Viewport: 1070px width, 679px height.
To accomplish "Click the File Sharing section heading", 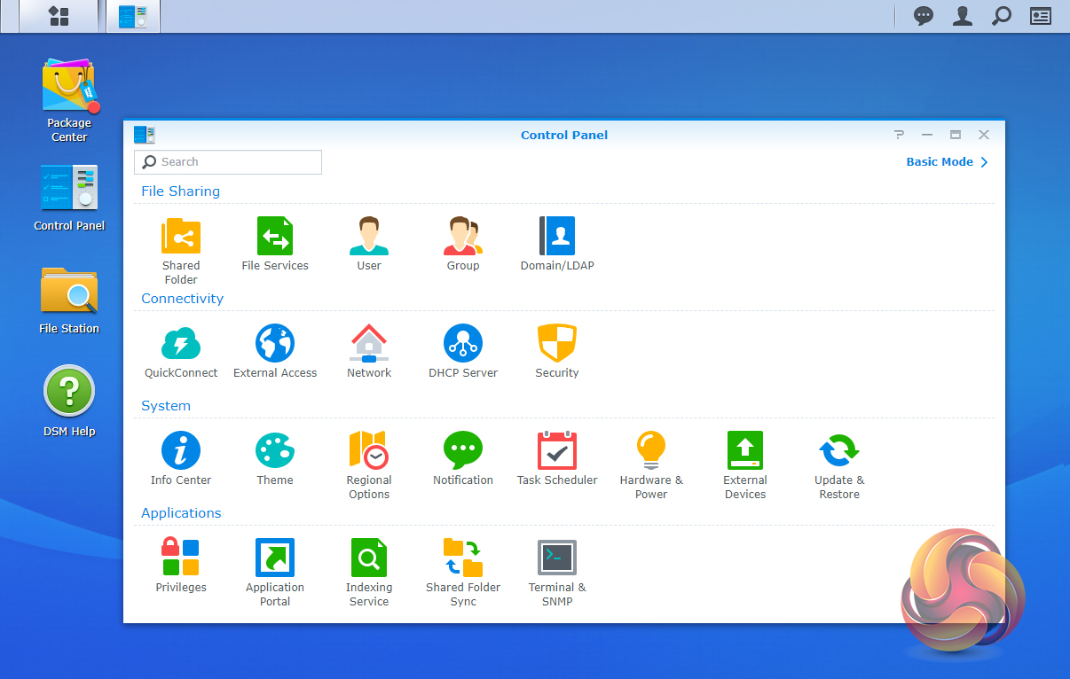I will point(181,191).
